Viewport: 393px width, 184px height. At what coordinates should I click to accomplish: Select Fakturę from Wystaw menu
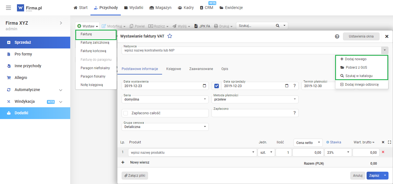click(96, 34)
